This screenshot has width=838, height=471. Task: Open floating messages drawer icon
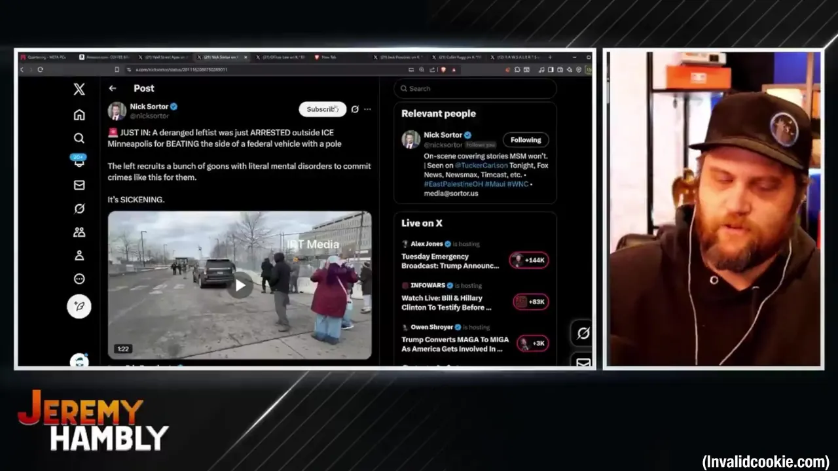pos(583,362)
